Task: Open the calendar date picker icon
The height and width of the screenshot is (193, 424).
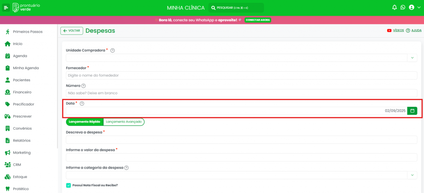Action: tap(412, 111)
